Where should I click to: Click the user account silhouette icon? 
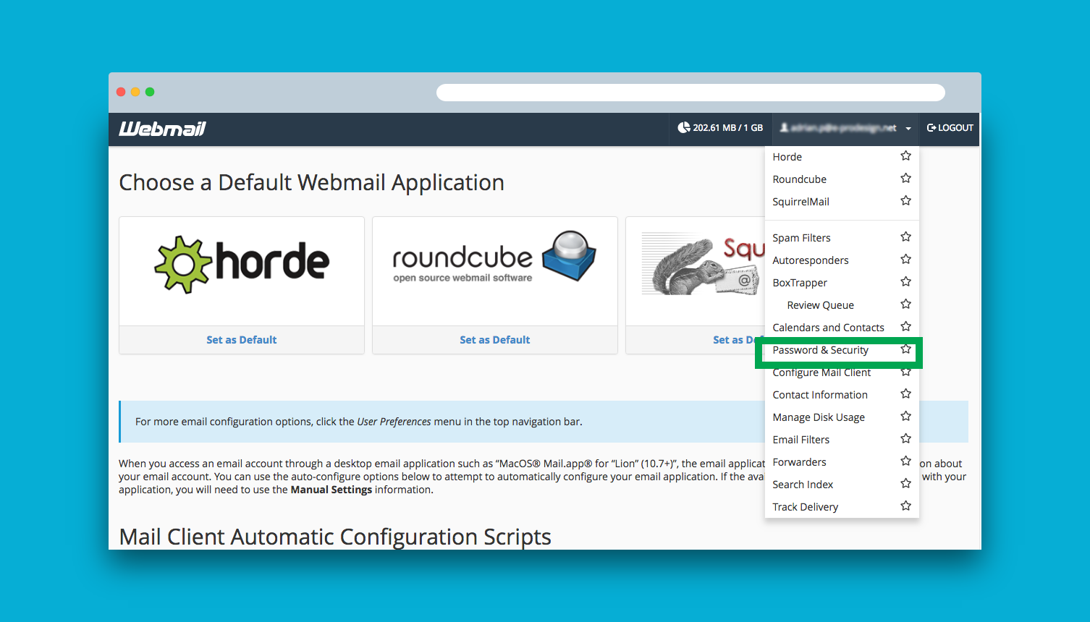click(x=784, y=127)
